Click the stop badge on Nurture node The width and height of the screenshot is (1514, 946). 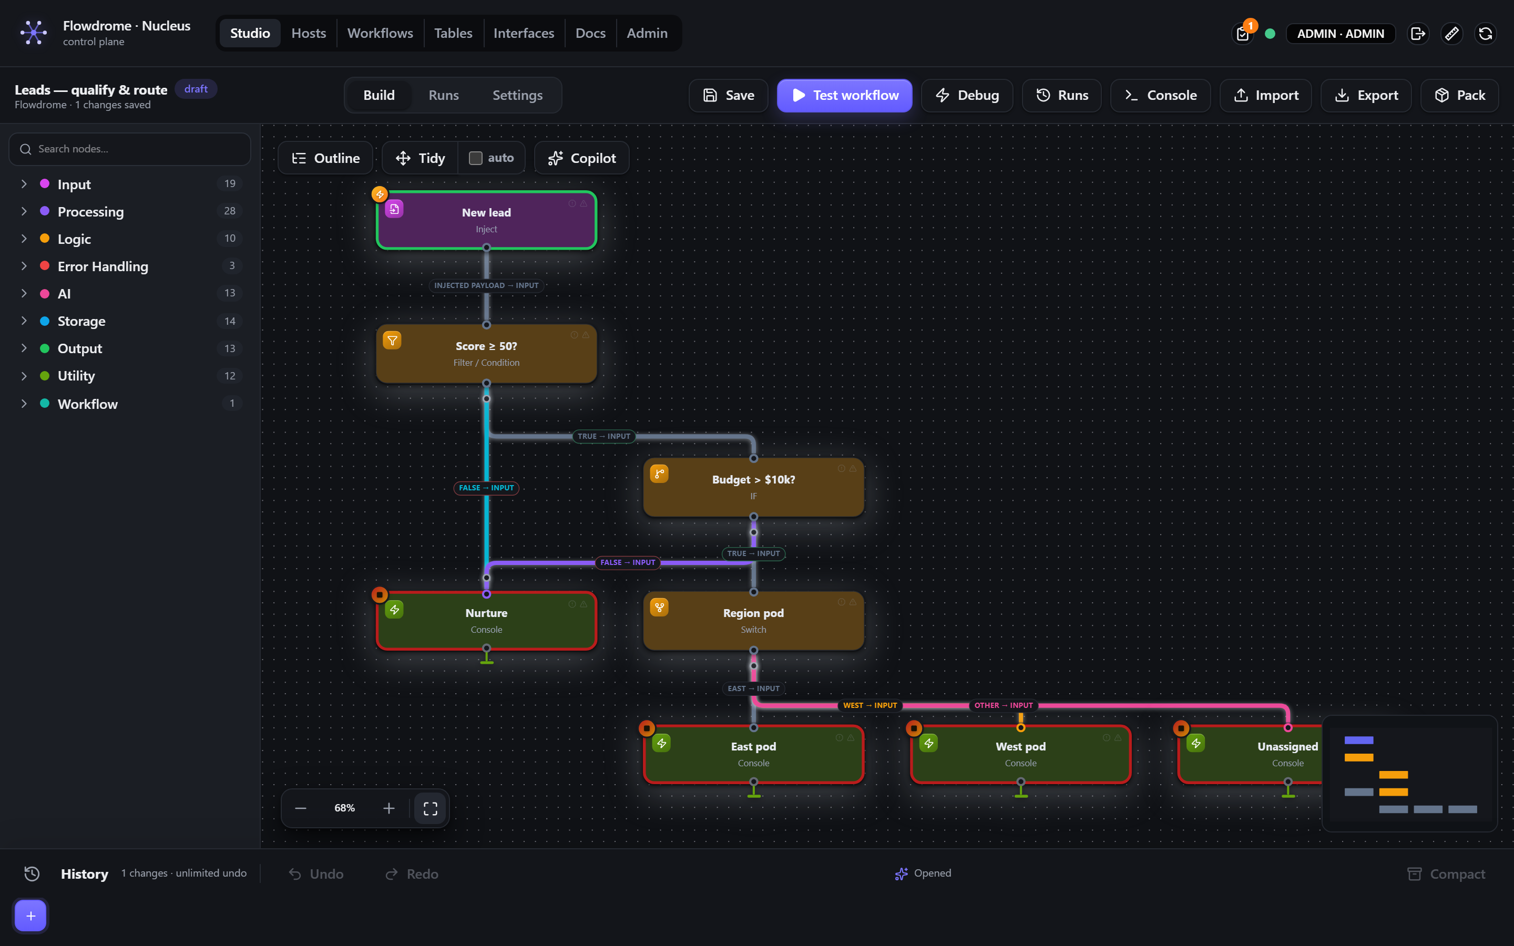pyautogui.click(x=380, y=594)
